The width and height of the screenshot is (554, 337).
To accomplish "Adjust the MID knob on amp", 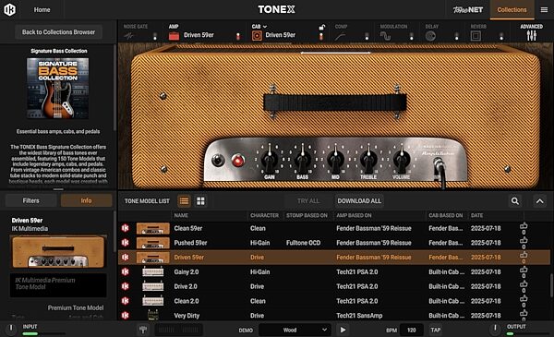I will (335, 159).
